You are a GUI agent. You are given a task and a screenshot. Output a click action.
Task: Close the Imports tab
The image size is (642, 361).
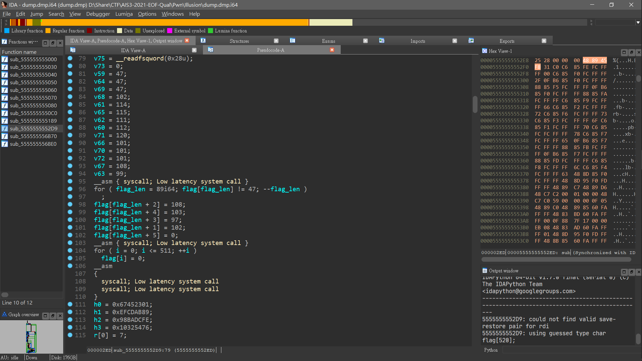455,41
